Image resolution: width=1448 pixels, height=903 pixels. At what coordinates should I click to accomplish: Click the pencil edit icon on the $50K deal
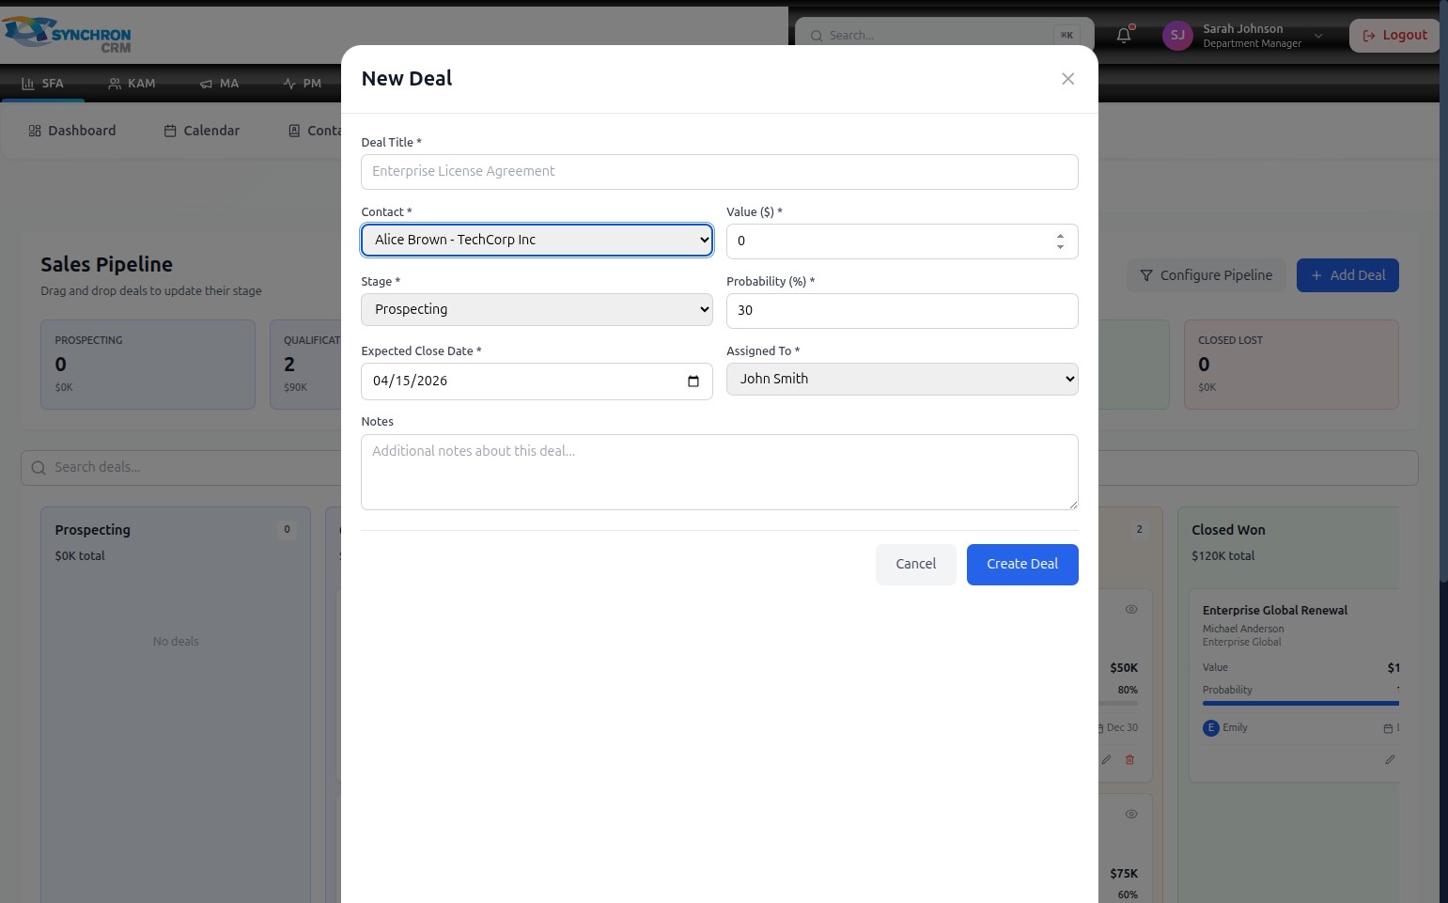(x=1106, y=759)
